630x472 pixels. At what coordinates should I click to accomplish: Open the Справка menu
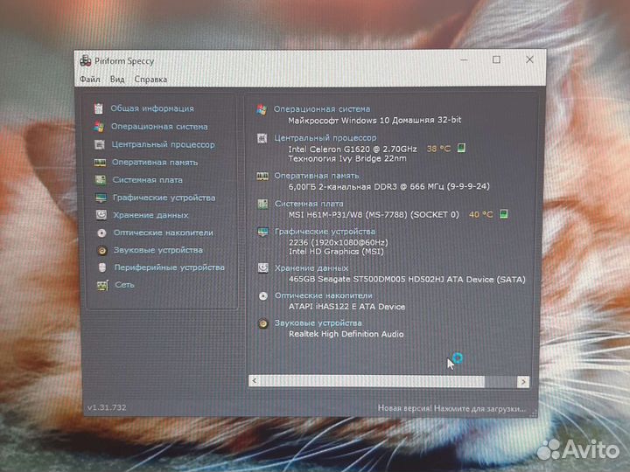150,80
